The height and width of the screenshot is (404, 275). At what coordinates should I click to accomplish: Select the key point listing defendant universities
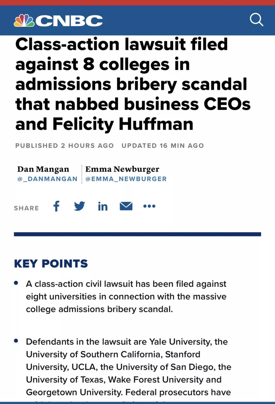tap(128, 367)
